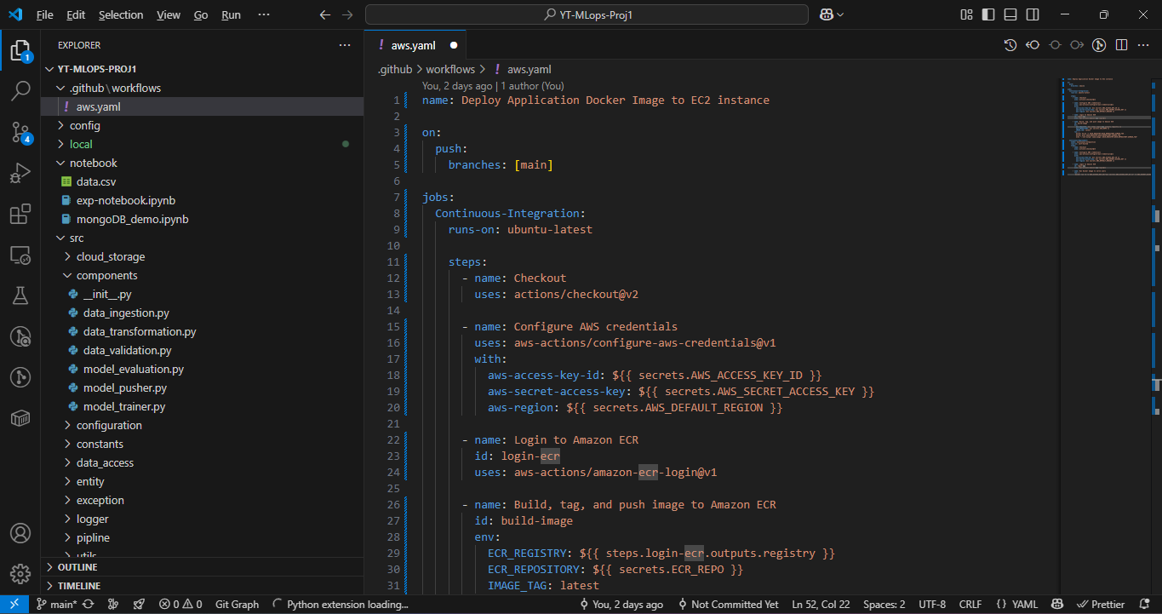Select the aws.yaml editor tab
Screen dimensions: 1162x614
coord(413,45)
